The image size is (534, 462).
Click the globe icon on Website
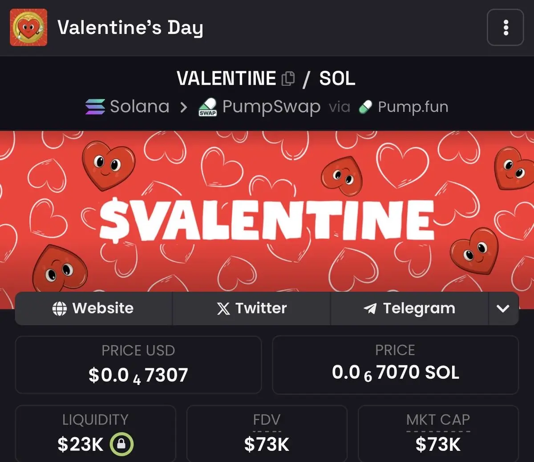[60, 308]
